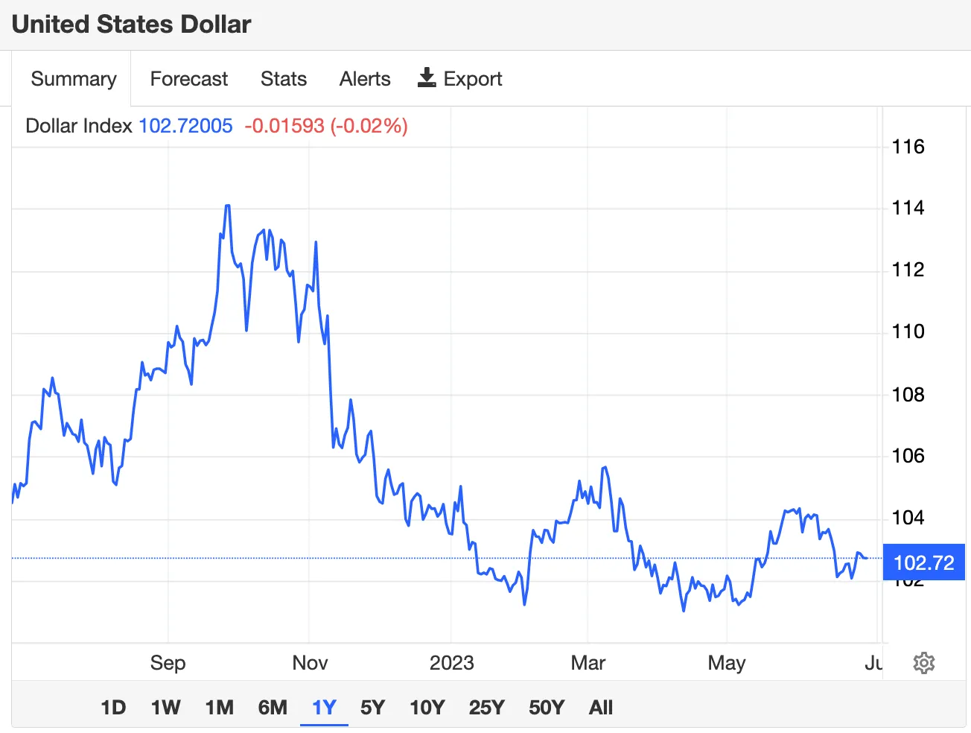Image resolution: width=971 pixels, height=733 pixels.
Task: Click the 108 axis label
Action: click(908, 394)
